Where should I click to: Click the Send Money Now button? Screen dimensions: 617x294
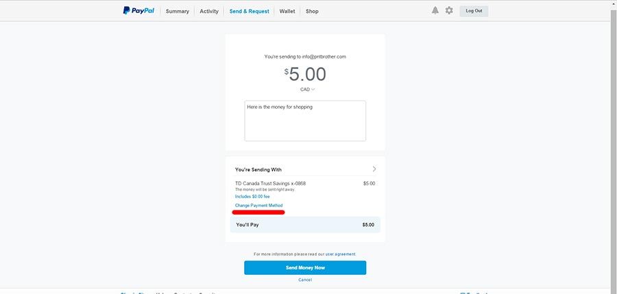coord(305,268)
